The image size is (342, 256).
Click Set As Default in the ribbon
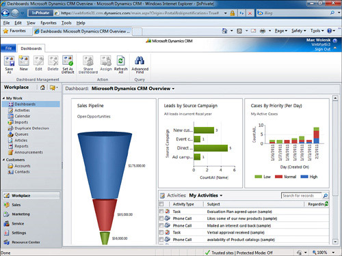68,64
